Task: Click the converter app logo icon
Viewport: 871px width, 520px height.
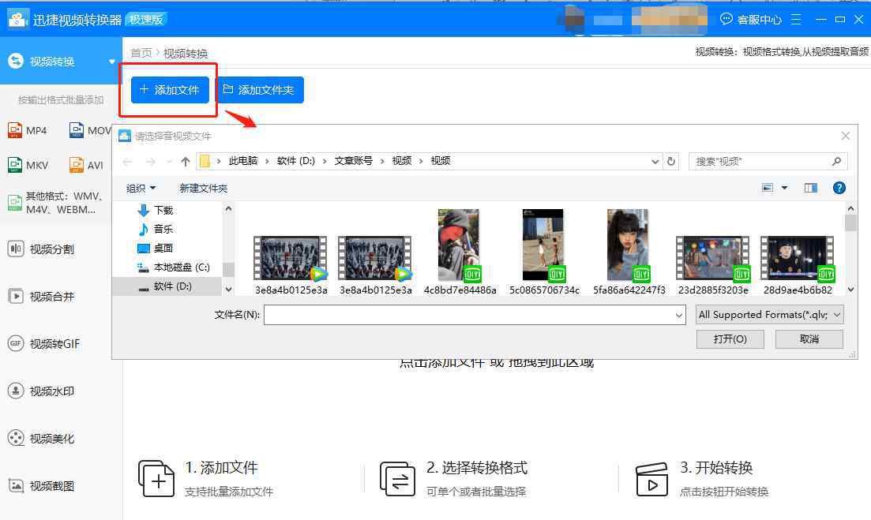Action: pos(18,20)
